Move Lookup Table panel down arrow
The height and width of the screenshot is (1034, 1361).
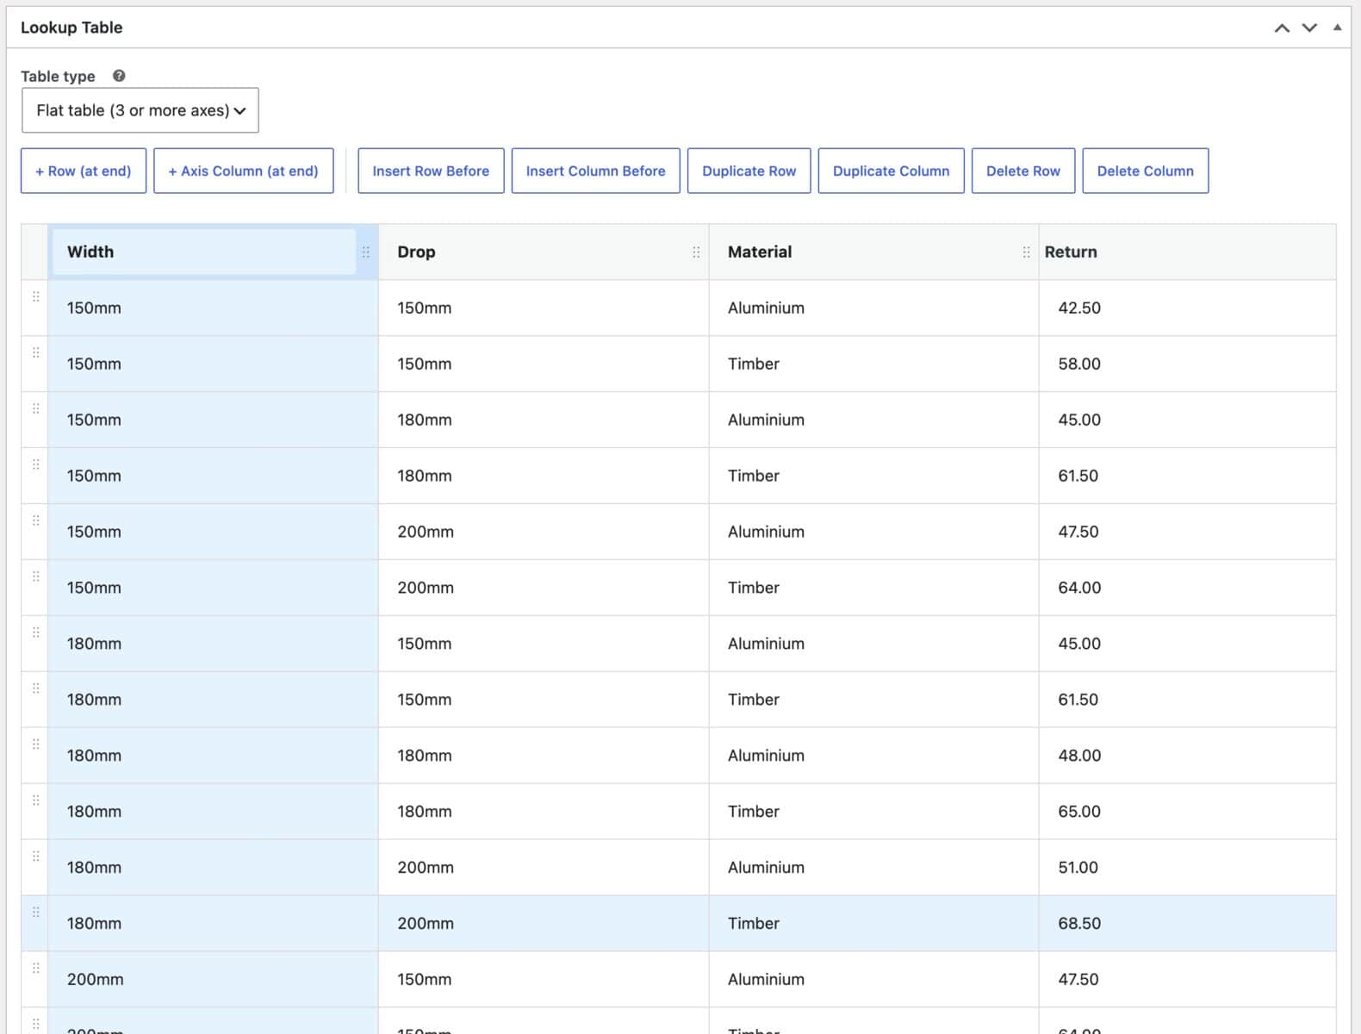(1309, 28)
